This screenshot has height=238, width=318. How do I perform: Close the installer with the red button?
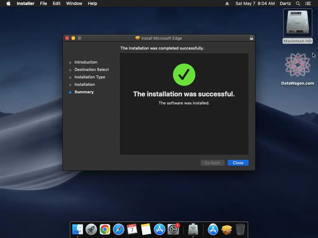67,38
